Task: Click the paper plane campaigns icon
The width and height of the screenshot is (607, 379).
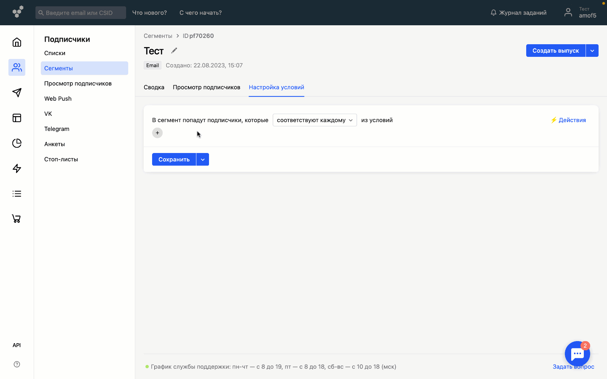Action: pyautogui.click(x=17, y=93)
